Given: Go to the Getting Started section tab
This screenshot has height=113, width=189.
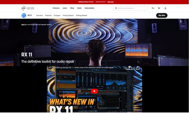Looking at the screenshot, I should [81, 16].
